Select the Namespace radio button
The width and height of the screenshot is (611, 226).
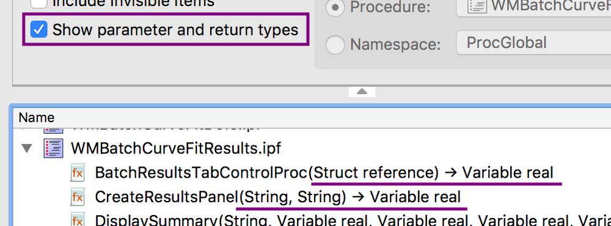click(x=335, y=45)
